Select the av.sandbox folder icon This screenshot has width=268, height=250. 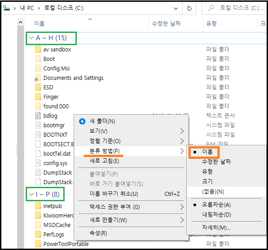point(38,49)
